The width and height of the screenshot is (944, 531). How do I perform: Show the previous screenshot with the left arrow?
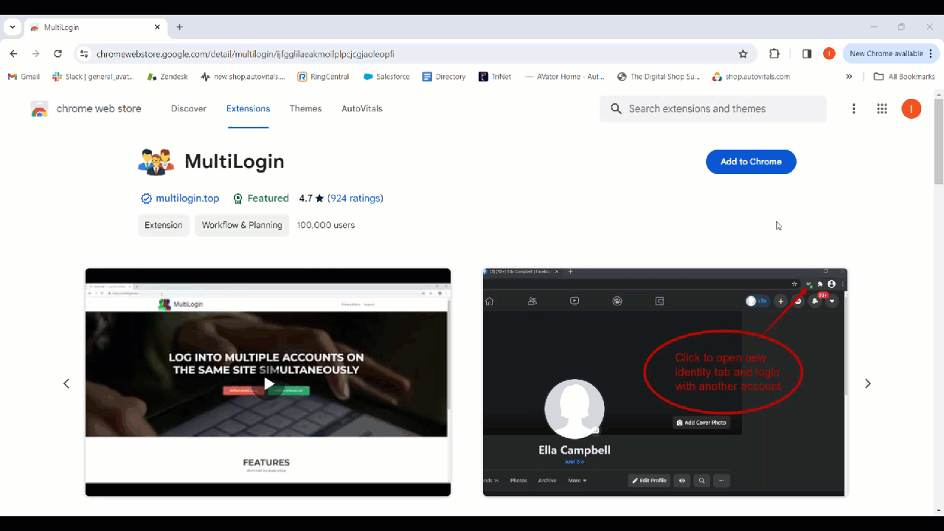pyautogui.click(x=66, y=383)
